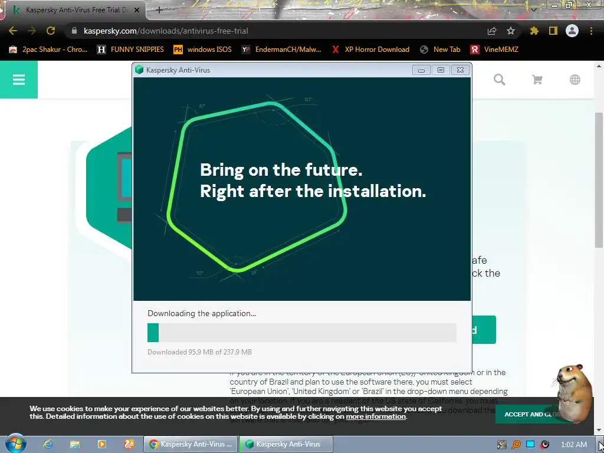The width and height of the screenshot is (604, 453).
Task: Open the extensions puzzle icon
Action: click(534, 31)
